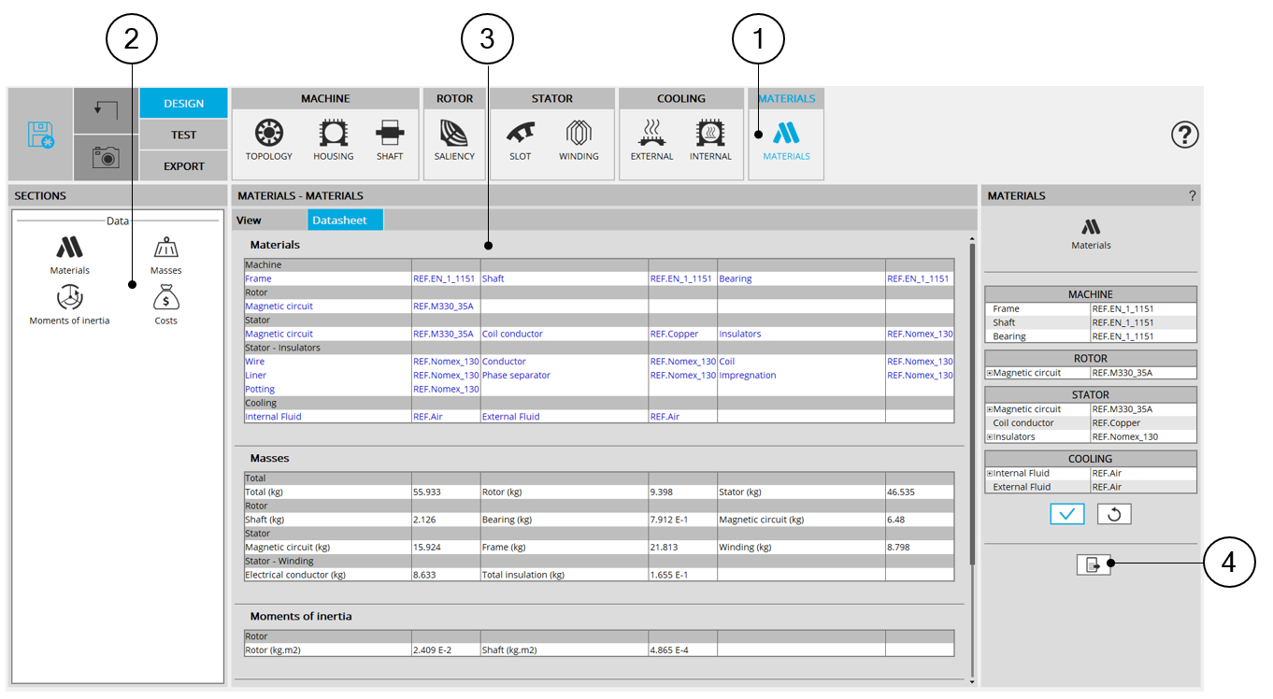Open the EXPORT mode tab
The height and width of the screenshot is (699, 1273).
183,166
